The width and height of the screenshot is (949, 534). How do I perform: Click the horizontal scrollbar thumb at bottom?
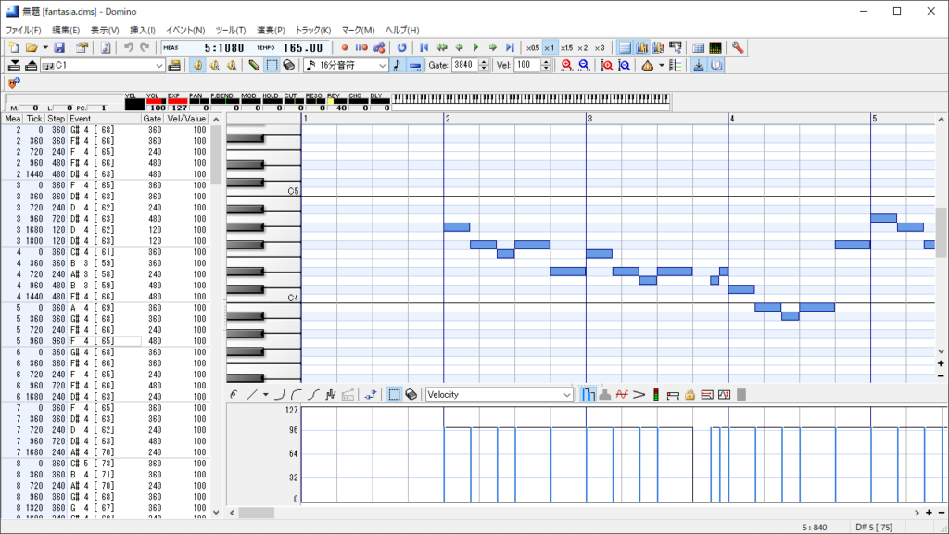tap(256, 513)
